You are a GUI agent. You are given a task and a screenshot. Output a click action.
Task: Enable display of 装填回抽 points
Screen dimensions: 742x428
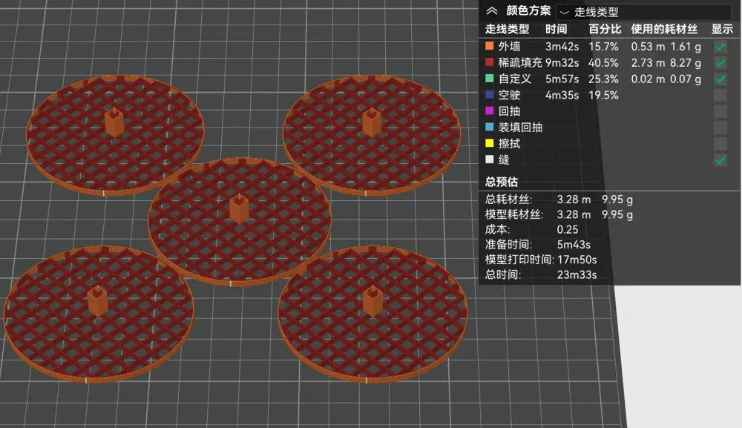(x=720, y=128)
